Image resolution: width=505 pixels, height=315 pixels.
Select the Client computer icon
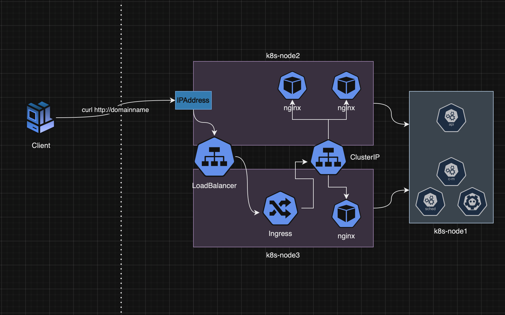[x=40, y=117]
